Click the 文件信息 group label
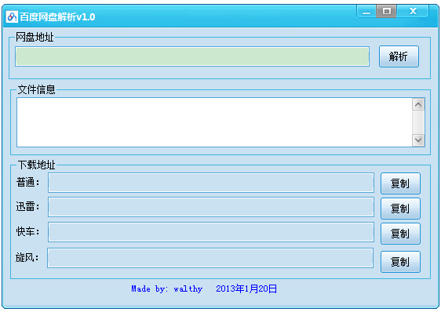The height and width of the screenshot is (312, 441). point(37,89)
